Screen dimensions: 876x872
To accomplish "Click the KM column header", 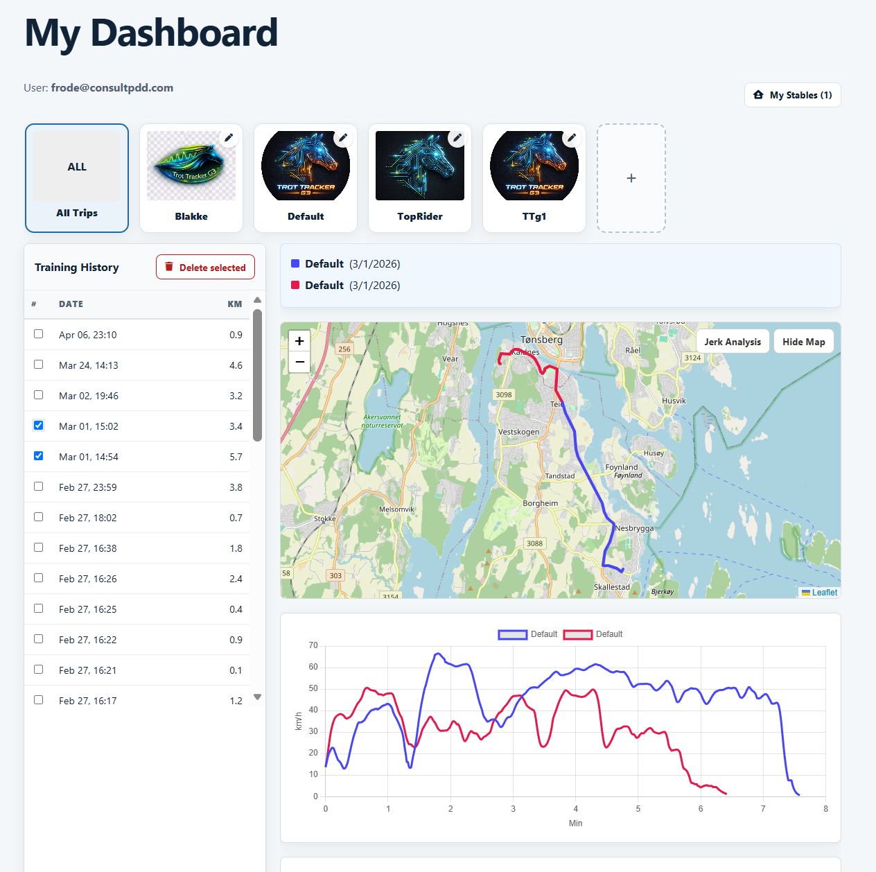I will 235,304.
